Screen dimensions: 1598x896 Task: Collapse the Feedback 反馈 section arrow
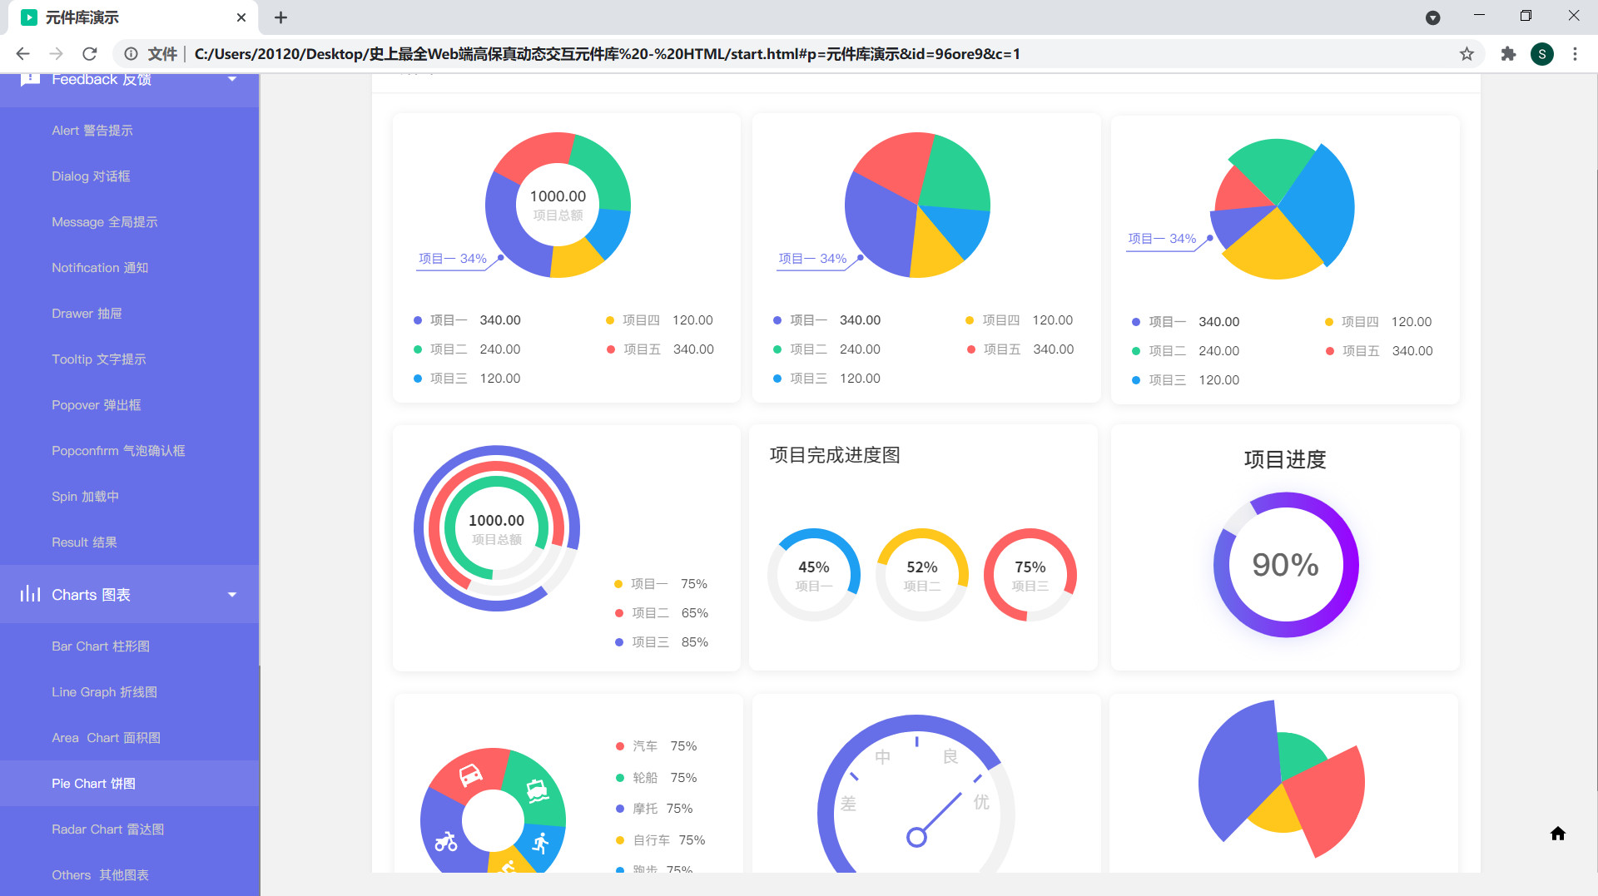(232, 79)
